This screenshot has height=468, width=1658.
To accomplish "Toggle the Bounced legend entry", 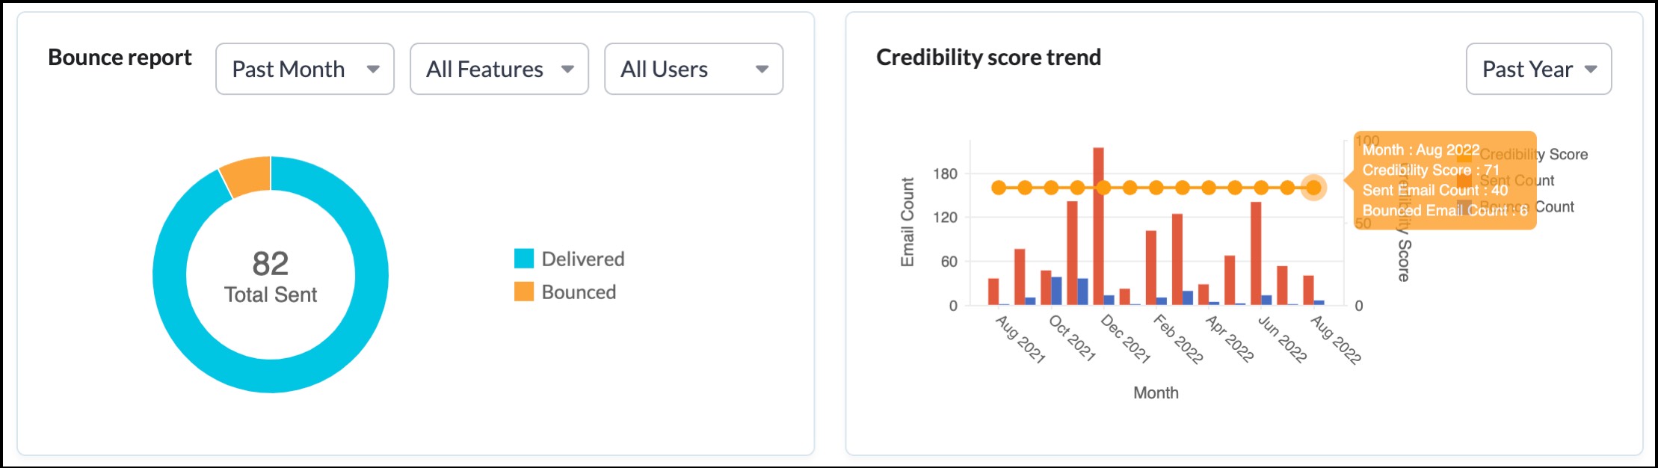I will [x=579, y=292].
